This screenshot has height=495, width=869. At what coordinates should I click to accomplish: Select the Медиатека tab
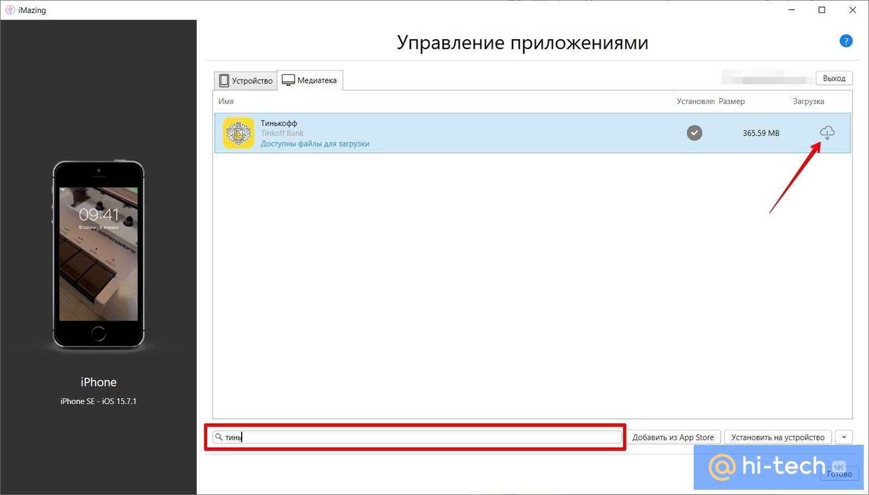coord(310,80)
